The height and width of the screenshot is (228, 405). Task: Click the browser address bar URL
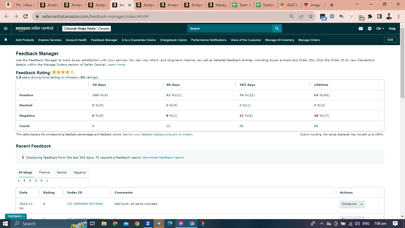(x=95, y=17)
